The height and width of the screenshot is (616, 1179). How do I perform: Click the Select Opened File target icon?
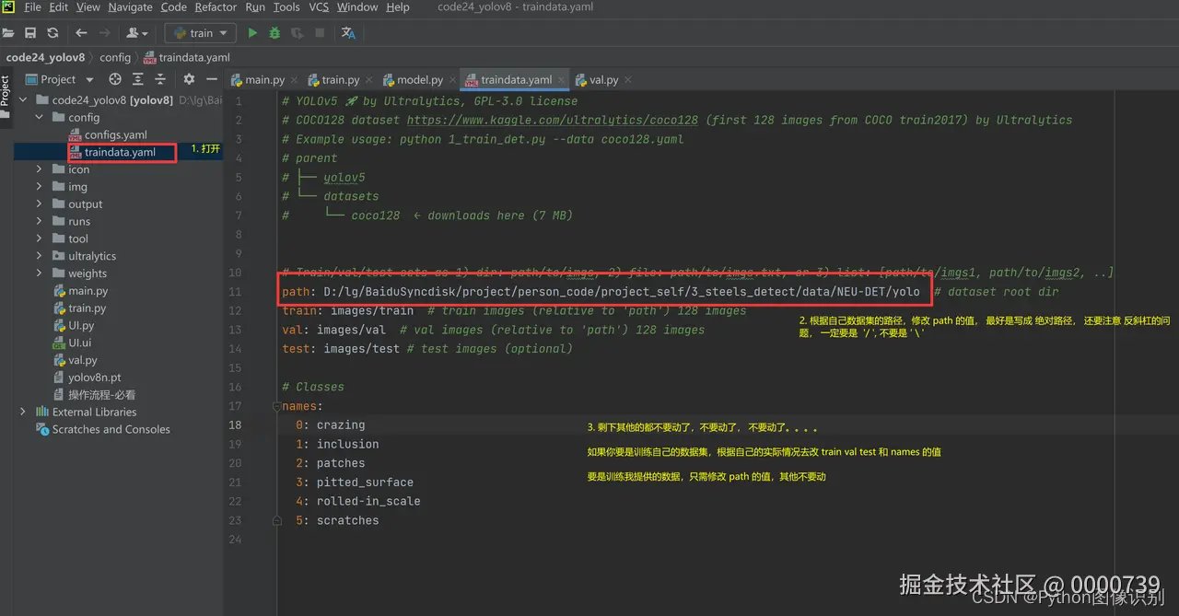115,79
